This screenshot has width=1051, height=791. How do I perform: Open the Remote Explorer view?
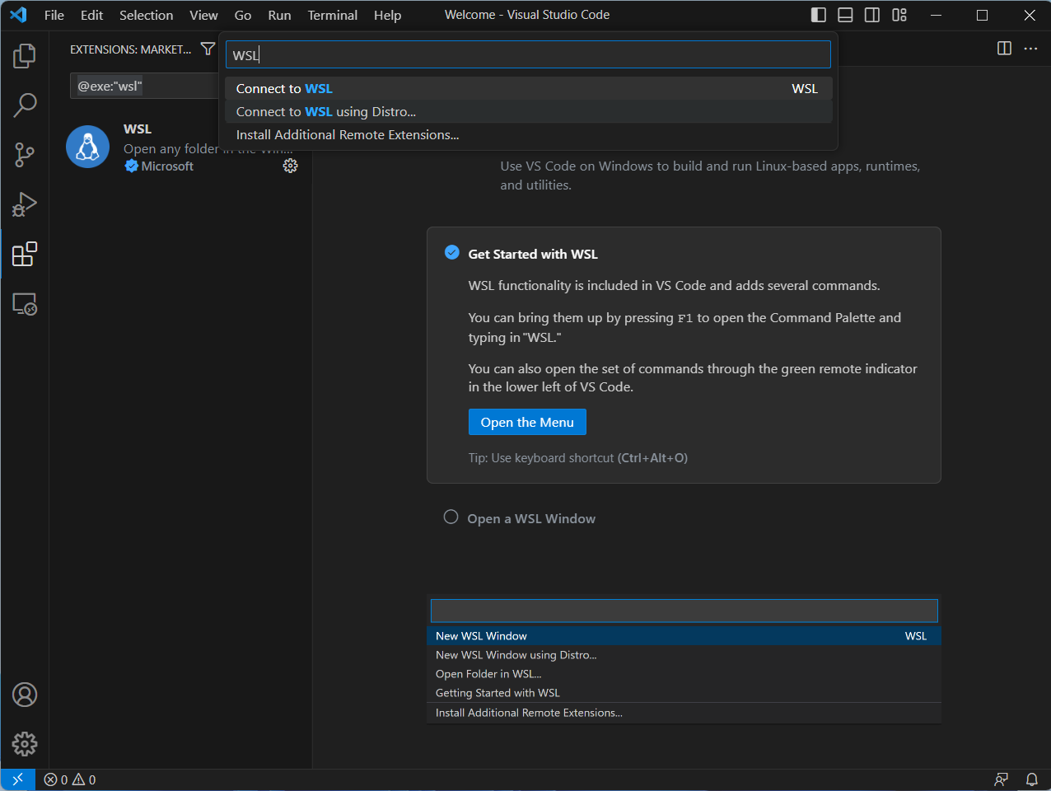(25, 304)
